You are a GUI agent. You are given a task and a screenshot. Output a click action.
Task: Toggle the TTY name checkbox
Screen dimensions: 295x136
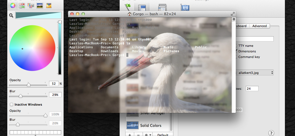tap(236, 46)
